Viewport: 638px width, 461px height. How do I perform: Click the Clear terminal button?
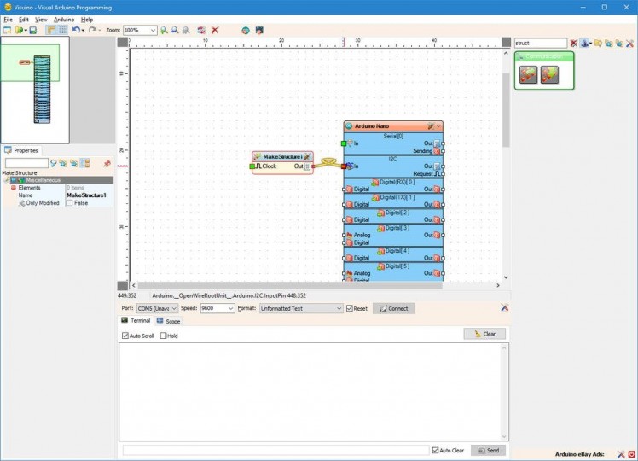coord(484,334)
